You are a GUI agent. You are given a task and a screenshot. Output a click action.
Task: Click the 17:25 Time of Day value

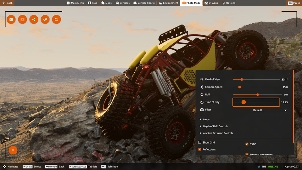[x=284, y=102]
